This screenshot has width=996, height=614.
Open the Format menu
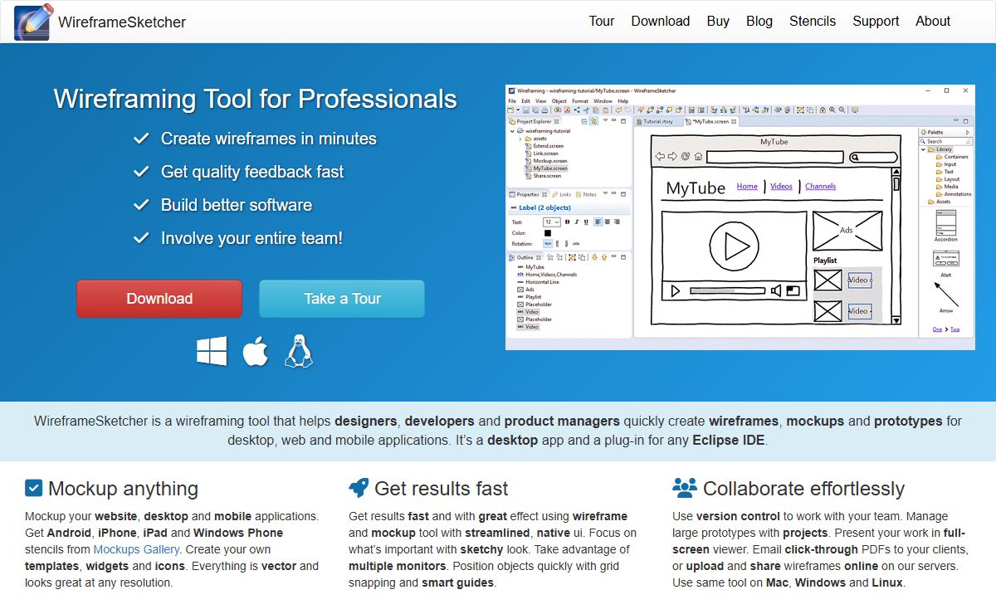pos(580,101)
